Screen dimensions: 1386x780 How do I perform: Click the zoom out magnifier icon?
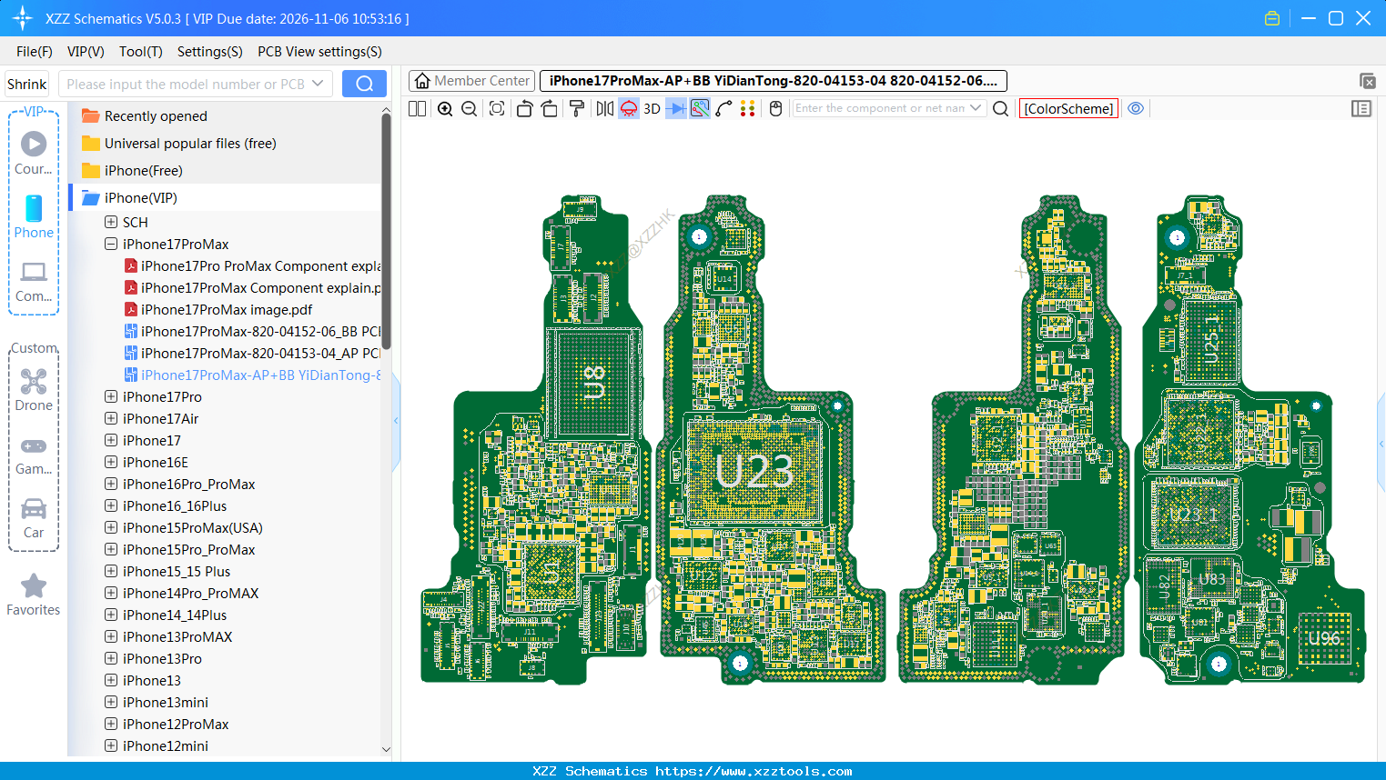[x=470, y=109]
